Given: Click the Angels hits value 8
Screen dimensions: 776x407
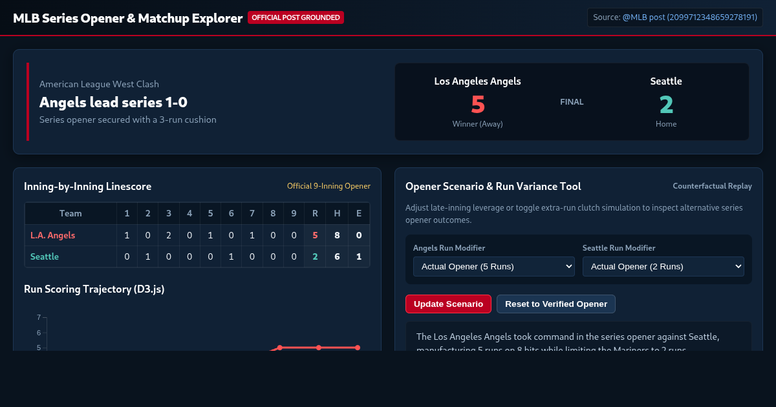Looking at the screenshot, I should [x=337, y=235].
